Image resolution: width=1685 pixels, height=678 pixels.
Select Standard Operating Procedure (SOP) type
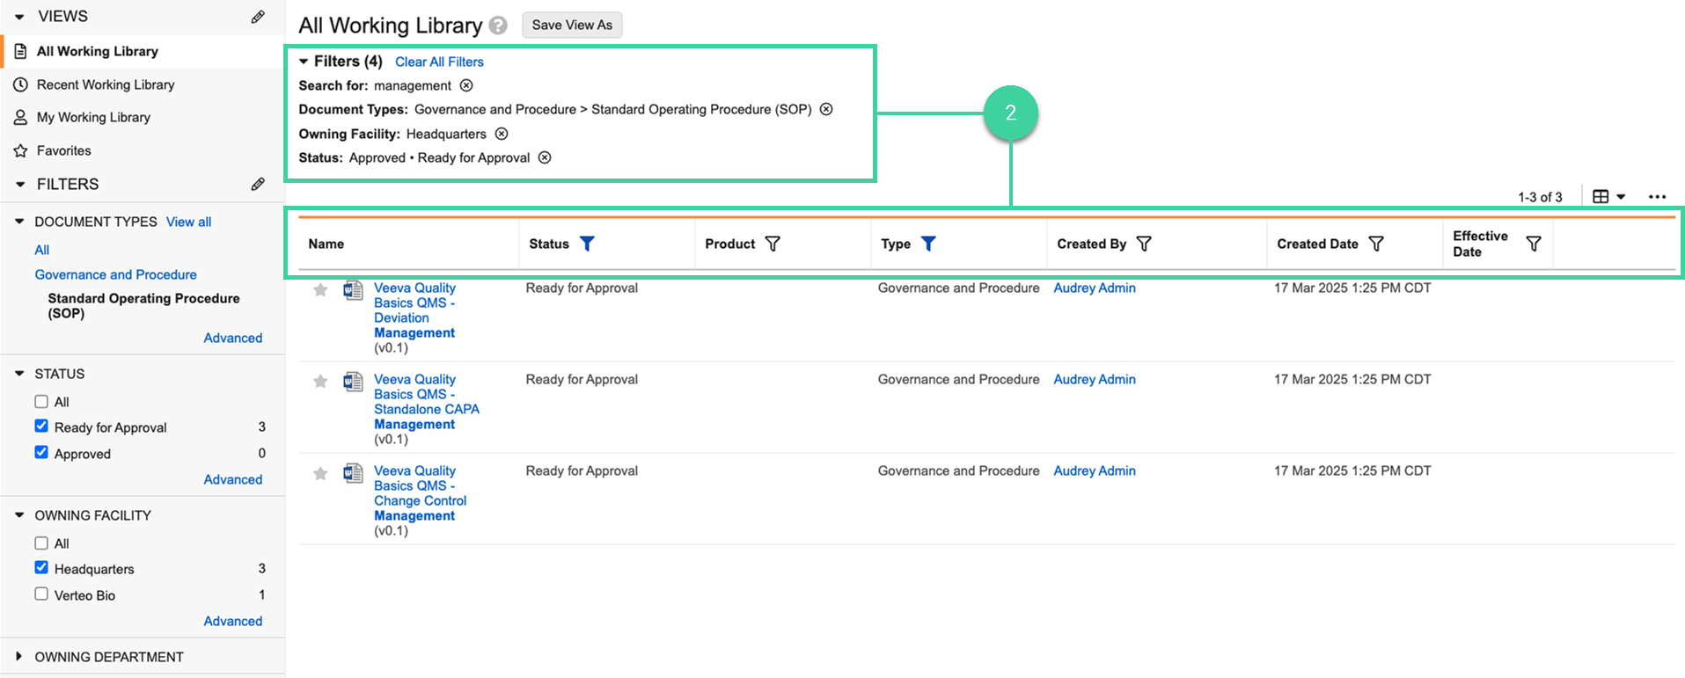tap(143, 306)
